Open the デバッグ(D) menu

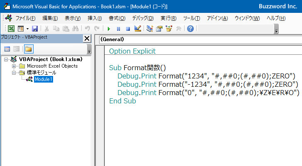[143, 18]
